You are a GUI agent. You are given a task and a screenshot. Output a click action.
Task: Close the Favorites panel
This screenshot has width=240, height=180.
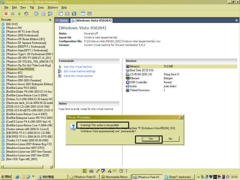click(x=50, y=20)
